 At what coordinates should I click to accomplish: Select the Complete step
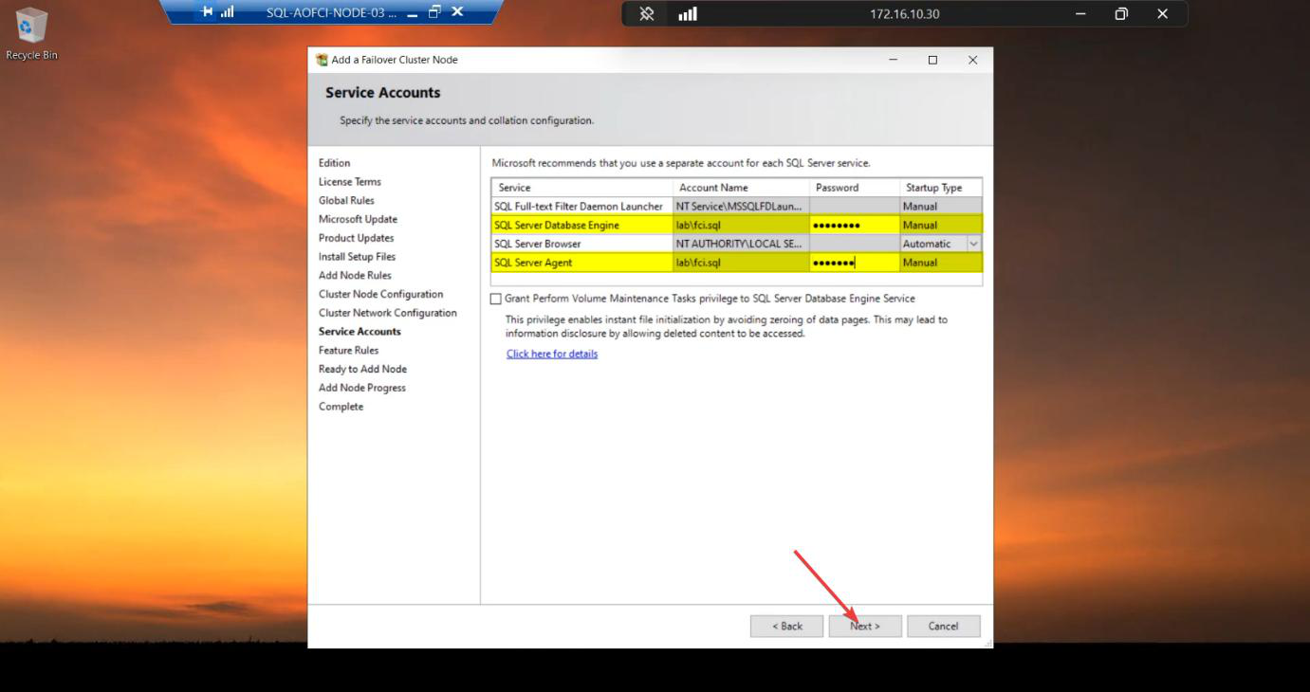(341, 407)
